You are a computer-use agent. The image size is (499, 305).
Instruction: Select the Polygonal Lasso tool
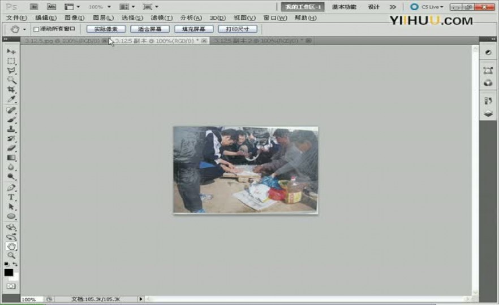tap(11, 71)
